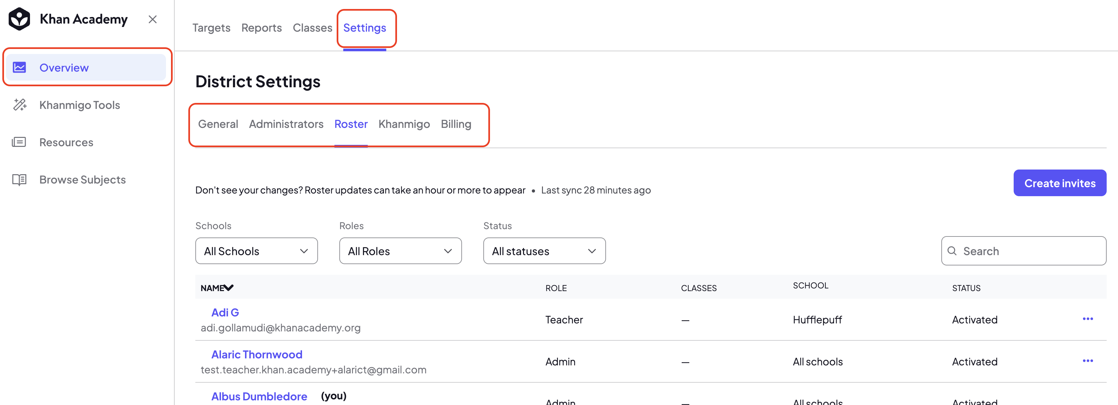Click the Last sync 28 minutes ago text
The height and width of the screenshot is (405, 1118).
click(x=595, y=190)
